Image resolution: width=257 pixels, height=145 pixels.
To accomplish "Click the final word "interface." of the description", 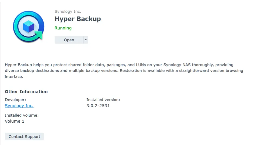I will (14, 77).
